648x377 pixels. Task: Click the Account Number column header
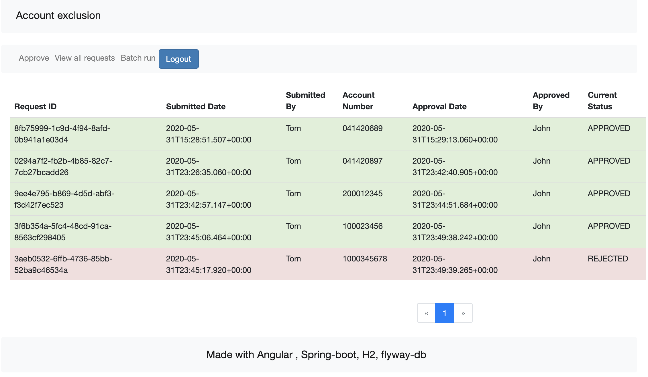pos(358,101)
